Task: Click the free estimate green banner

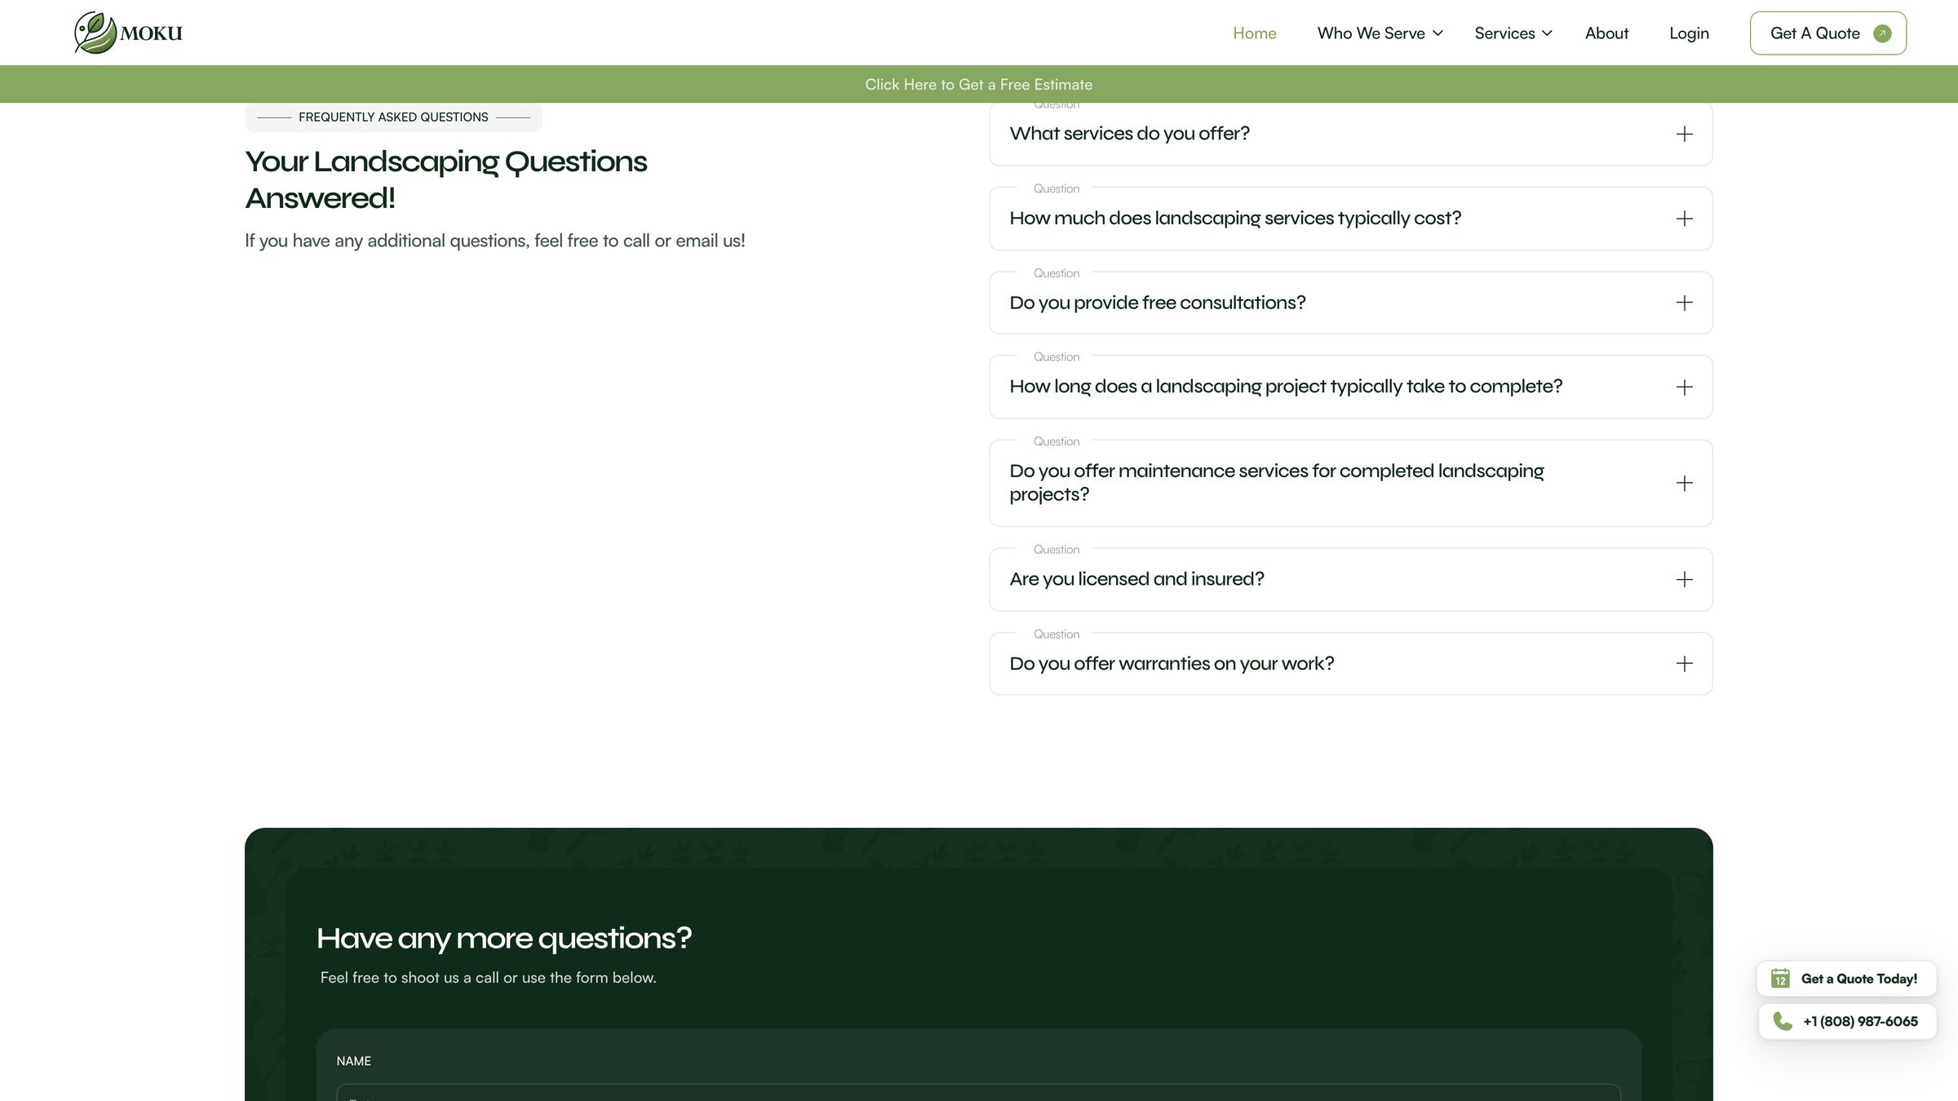Action: point(979,84)
